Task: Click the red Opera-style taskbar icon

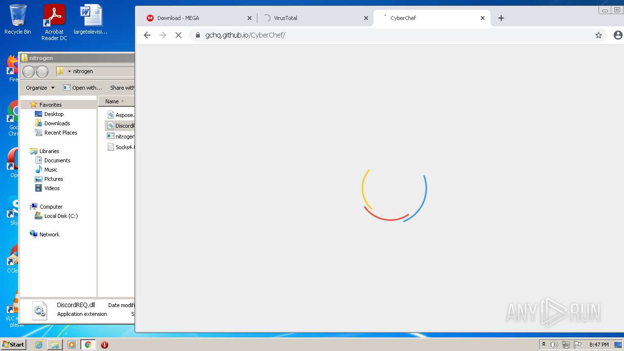Action: (104, 345)
